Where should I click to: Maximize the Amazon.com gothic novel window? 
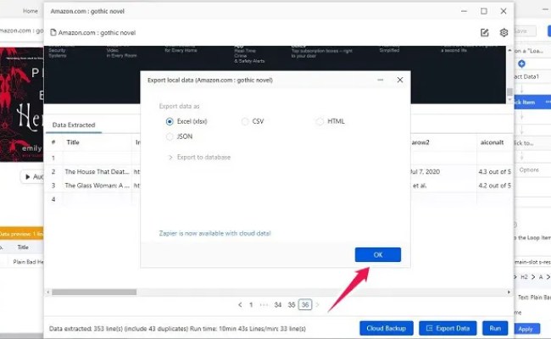tap(484, 11)
